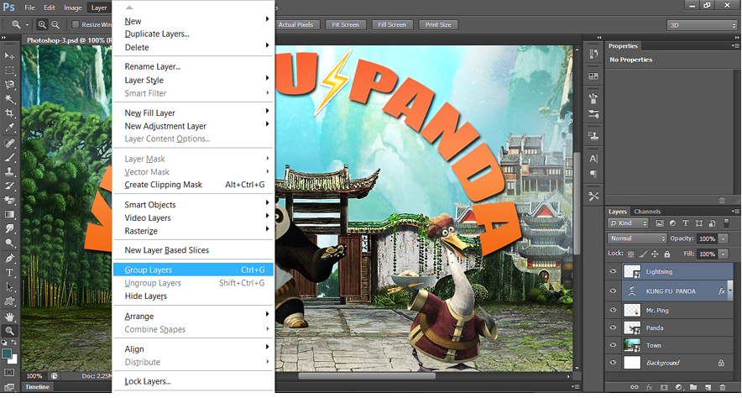The image size is (742, 398).
Task: Select the Dodge tool in toolbox
Action: coord(9,243)
